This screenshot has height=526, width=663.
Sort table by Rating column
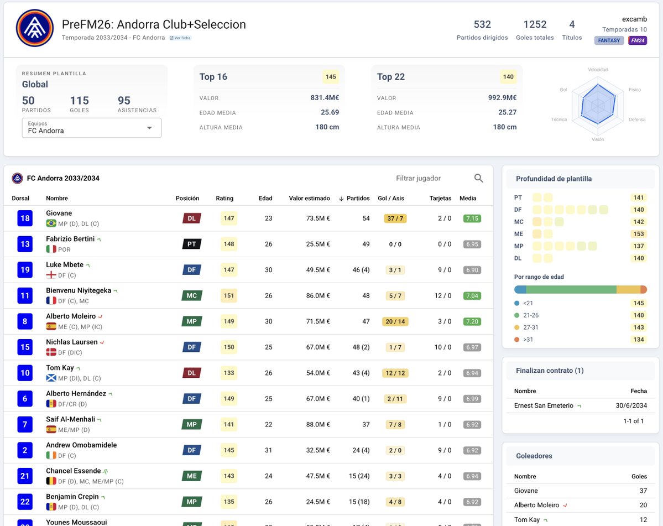(225, 199)
